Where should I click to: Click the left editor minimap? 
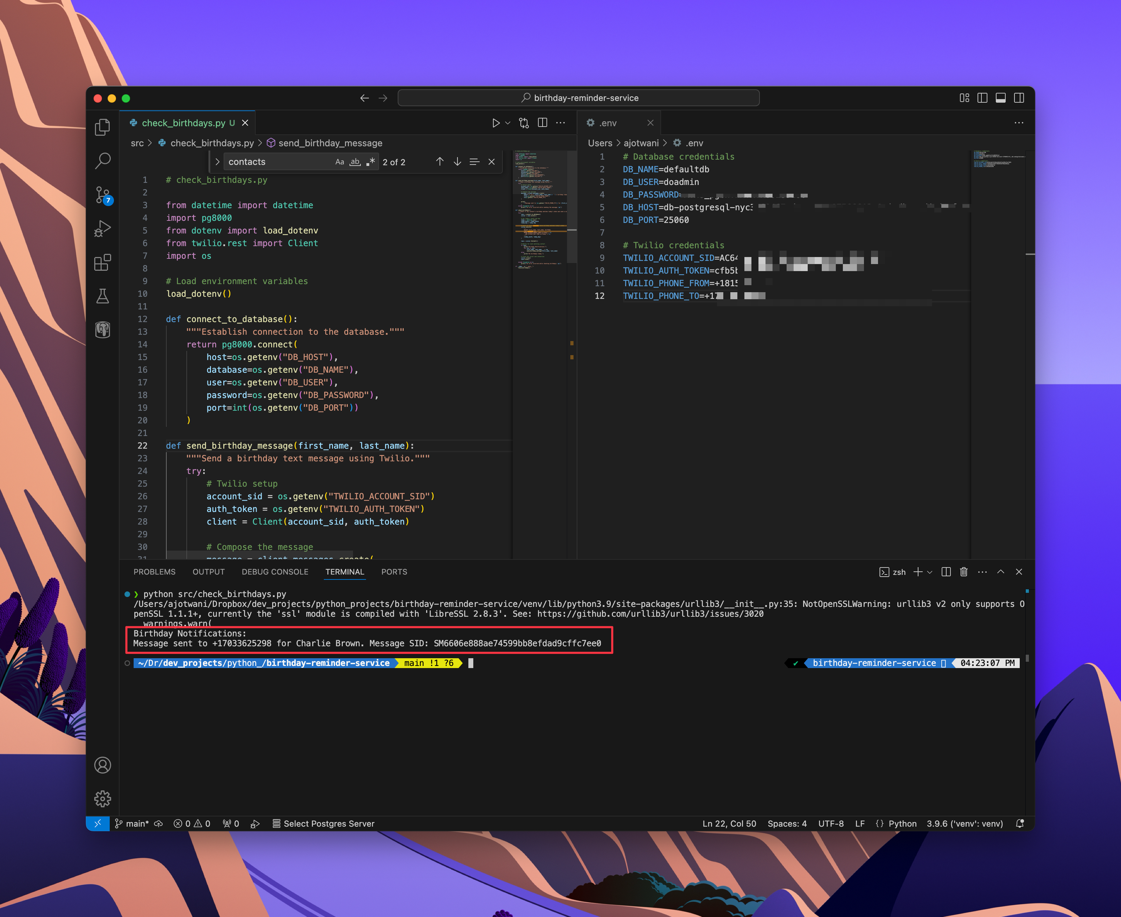(x=539, y=354)
